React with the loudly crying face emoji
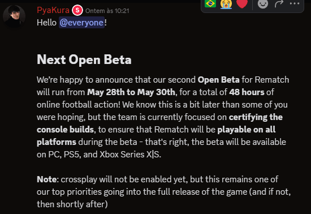311x214 pixels. click(x=226, y=4)
